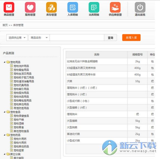The width and height of the screenshot is (160, 159).
Task: Select 宠物箱包笼用品 category
Action: [23, 101]
